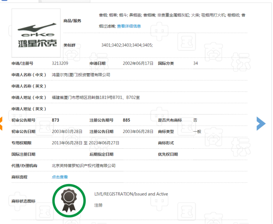Click the green registration status badge
The image size is (273, 224).
pos(69,201)
